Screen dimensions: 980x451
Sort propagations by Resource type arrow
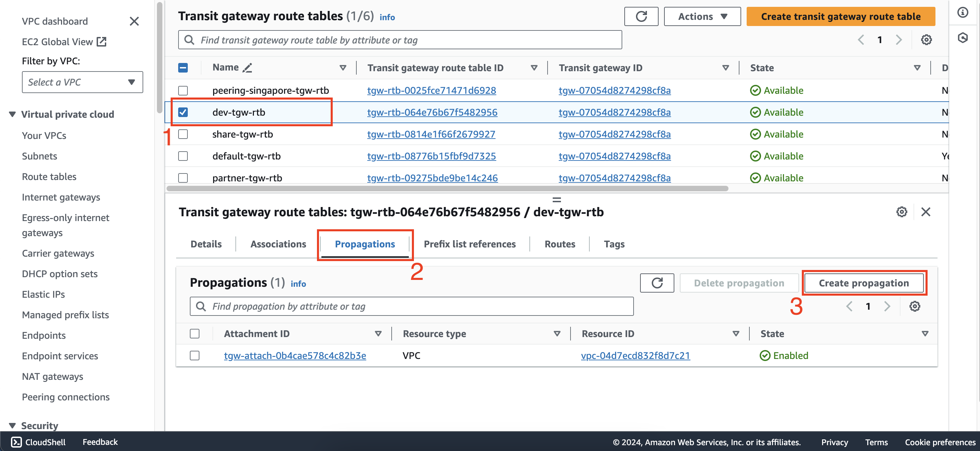[557, 334]
